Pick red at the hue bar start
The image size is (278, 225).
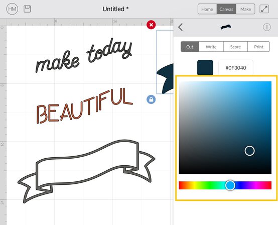(x=180, y=185)
